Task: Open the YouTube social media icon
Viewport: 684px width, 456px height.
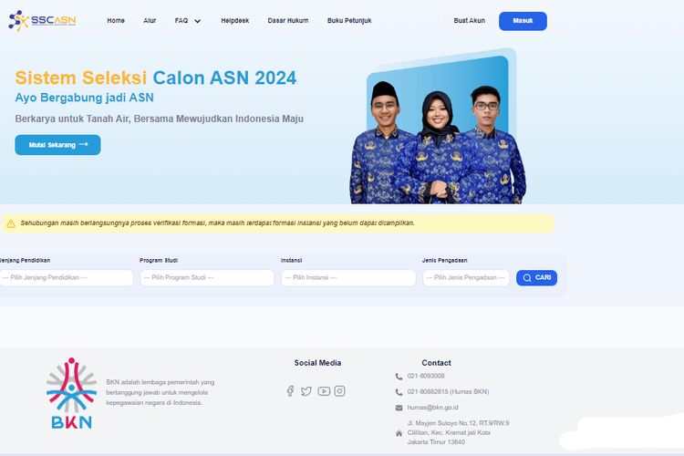Action: click(x=324, y=391)
